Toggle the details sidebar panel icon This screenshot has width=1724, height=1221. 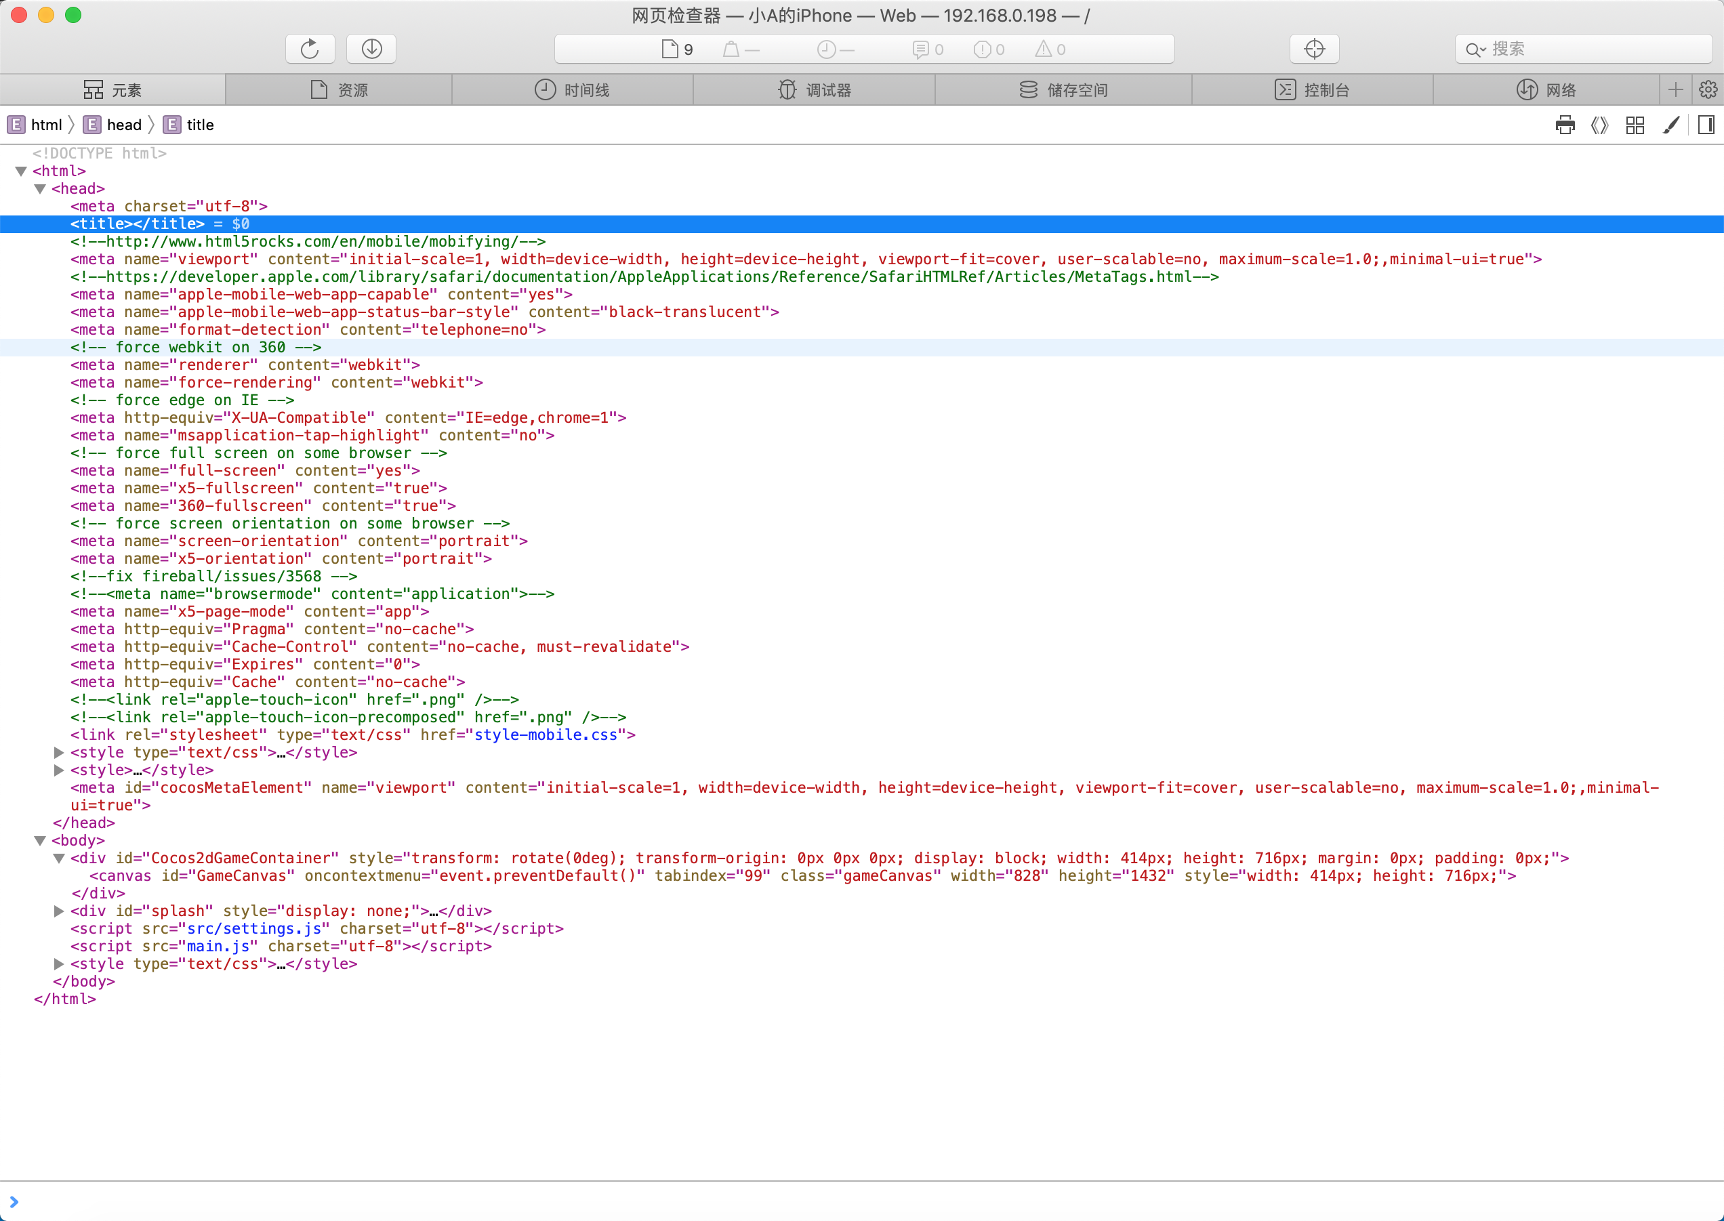point(1706,125)
